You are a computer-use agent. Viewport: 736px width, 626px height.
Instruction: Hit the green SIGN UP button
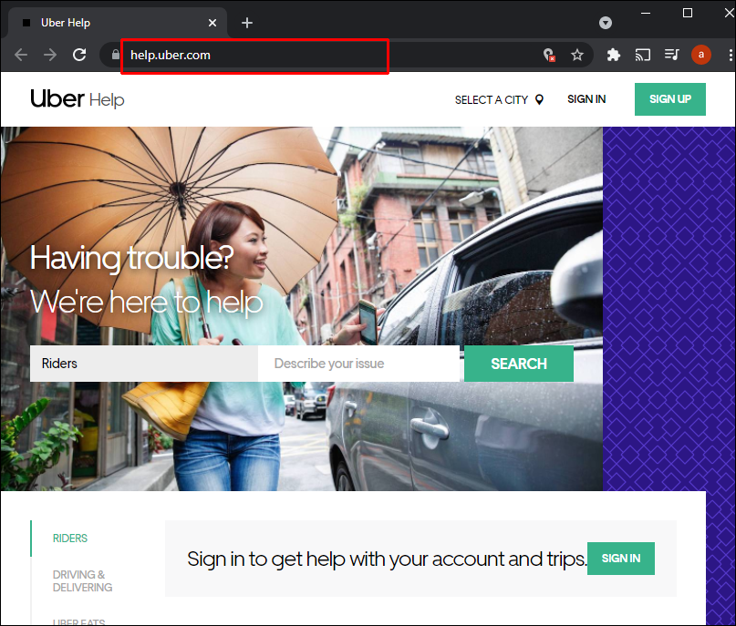669,99
